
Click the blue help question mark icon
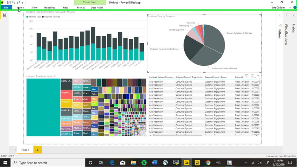click(295, 8)
